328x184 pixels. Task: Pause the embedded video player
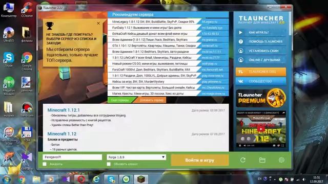point(240,145)
